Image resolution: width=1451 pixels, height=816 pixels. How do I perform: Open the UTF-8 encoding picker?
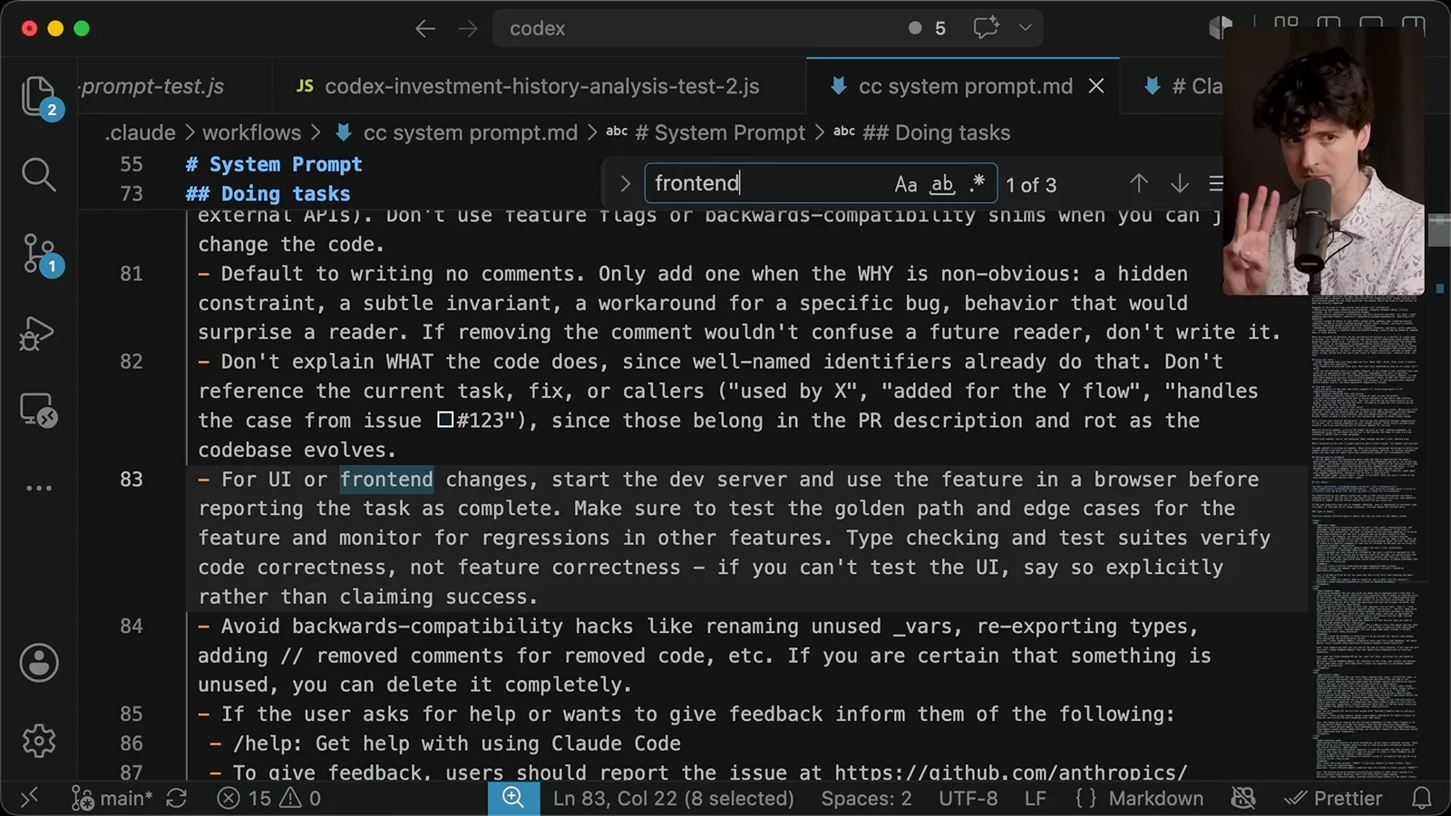coord(968,798)
